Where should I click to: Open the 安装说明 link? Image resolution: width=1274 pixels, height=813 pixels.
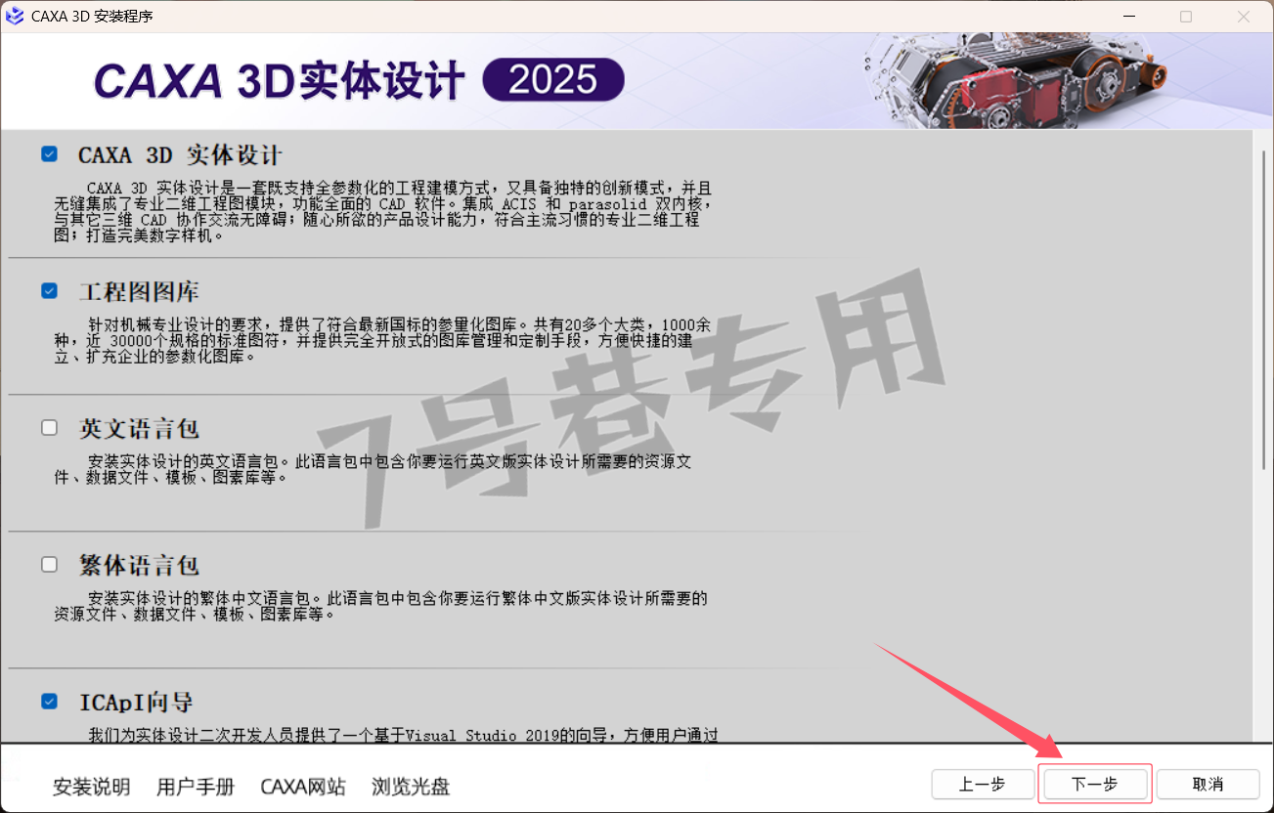tap(92, 787)
